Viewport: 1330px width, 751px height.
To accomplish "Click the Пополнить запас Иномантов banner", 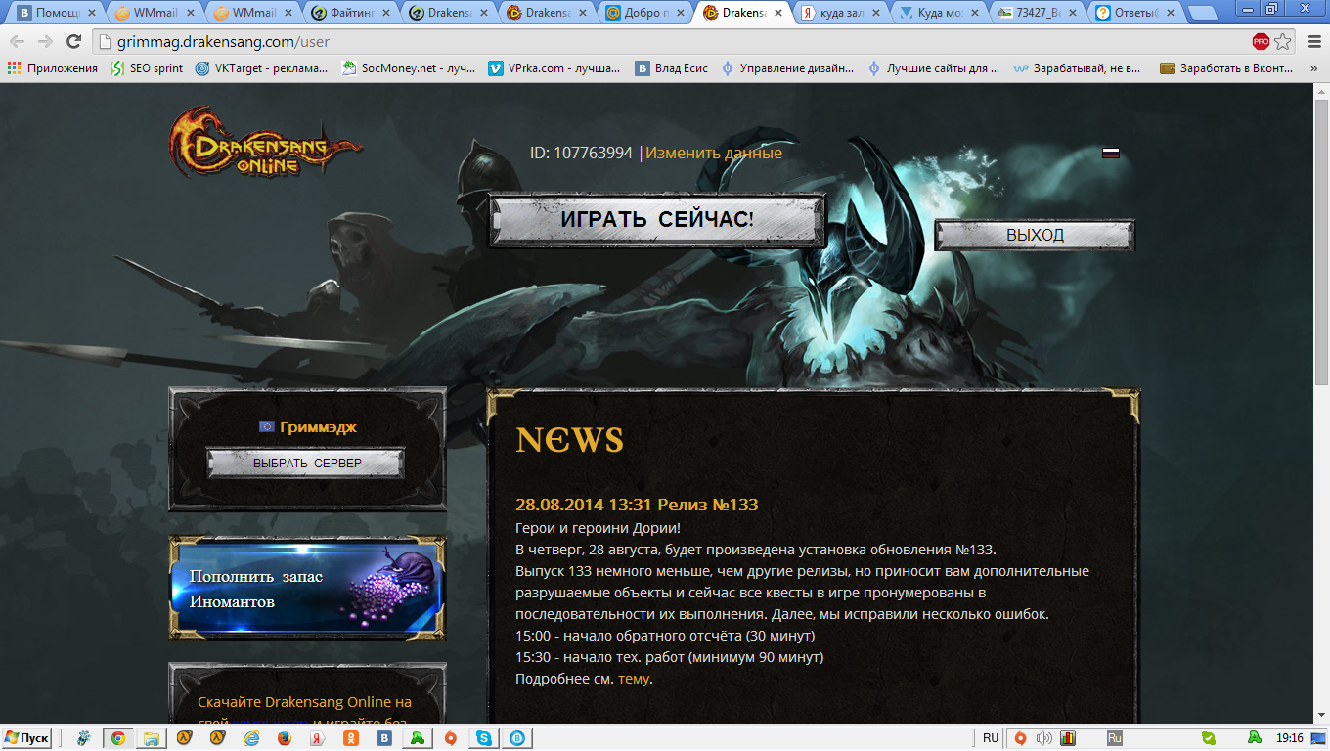I will point(307,589).
